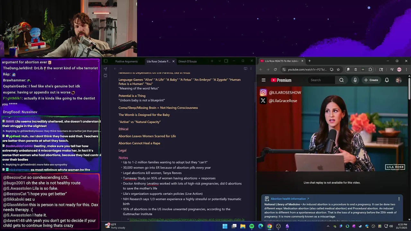
Task: Go back in Obsidian note history
Action: pyautogui.click(x=115, y=68)
